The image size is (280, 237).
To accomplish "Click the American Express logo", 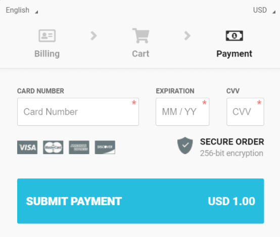I will (79, 148).
